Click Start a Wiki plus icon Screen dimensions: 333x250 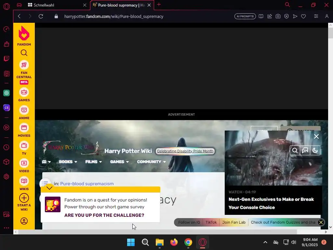(x=24, y=198)
